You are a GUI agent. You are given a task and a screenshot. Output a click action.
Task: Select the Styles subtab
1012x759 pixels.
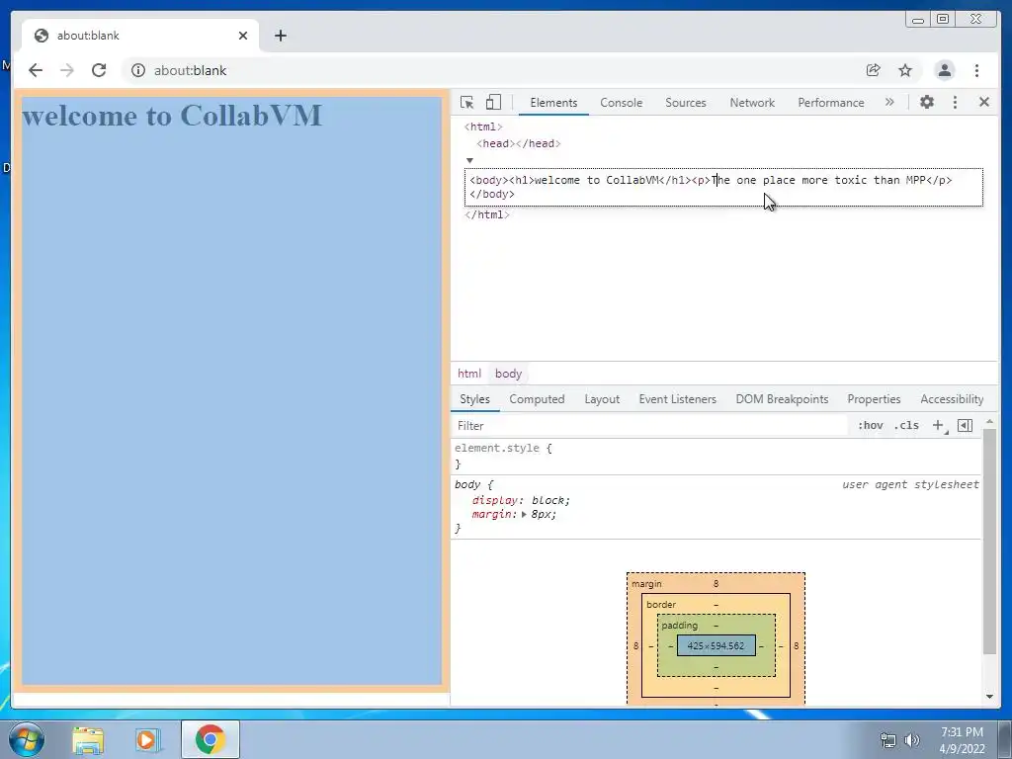point(474,399)
